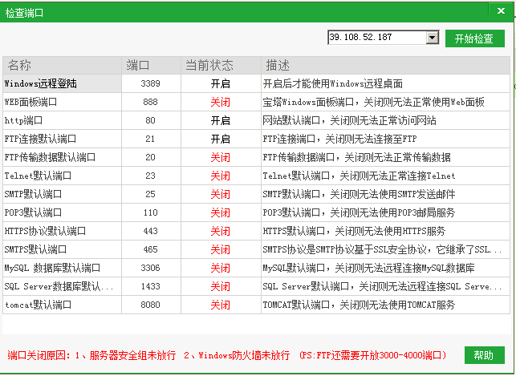The width and height of the screenshot is (516, 376).
Task: Click description about 无法使用TOMCAT服务
Action: 359,305
